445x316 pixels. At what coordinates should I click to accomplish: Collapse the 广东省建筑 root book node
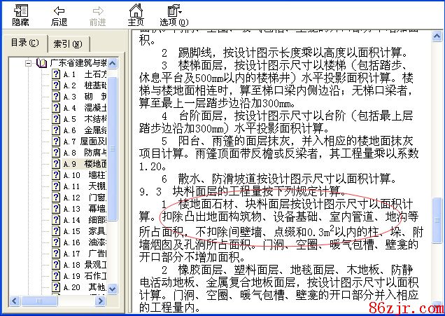coord(29,63)
